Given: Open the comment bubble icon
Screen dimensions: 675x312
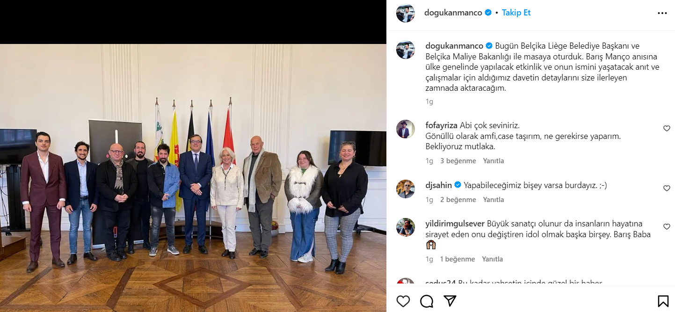Looking at the screenshot, I should (x=427, y=301).
